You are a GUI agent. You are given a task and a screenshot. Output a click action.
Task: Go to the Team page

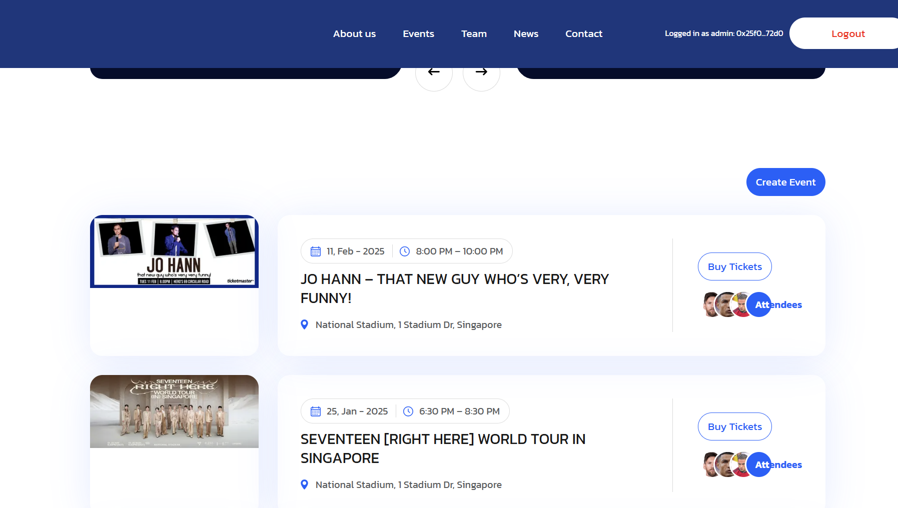click(474, 33)
